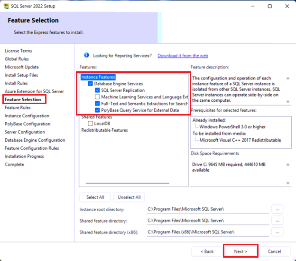Minimize the SQL Server 2022 Setup window
Image resolution: width=296 pixels, height=261 pixels.
coord(252,6)
